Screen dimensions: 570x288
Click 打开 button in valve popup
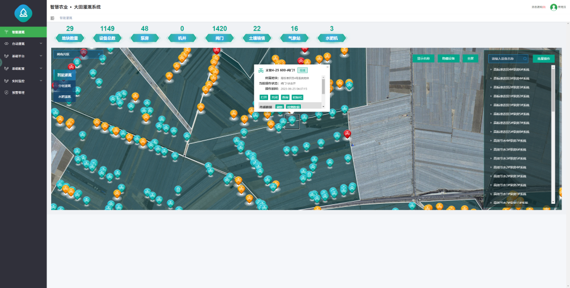[x=263, y=97]
